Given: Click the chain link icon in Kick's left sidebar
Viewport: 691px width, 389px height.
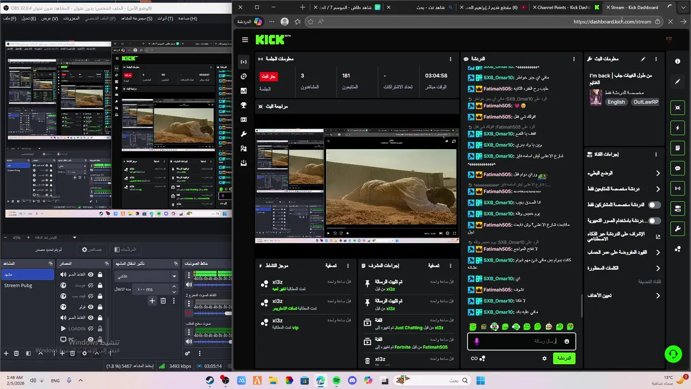Looking at the screenshot, I should pyautogui.click(x=243, y=77).
